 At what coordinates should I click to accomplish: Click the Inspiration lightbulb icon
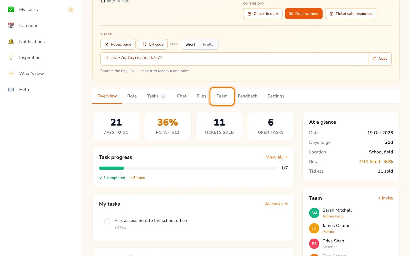click(x=11, y=58)
